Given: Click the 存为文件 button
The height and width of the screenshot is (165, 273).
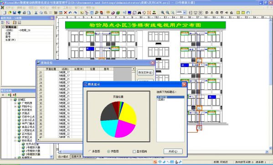Looking at the screenshot, I should 145,72.
